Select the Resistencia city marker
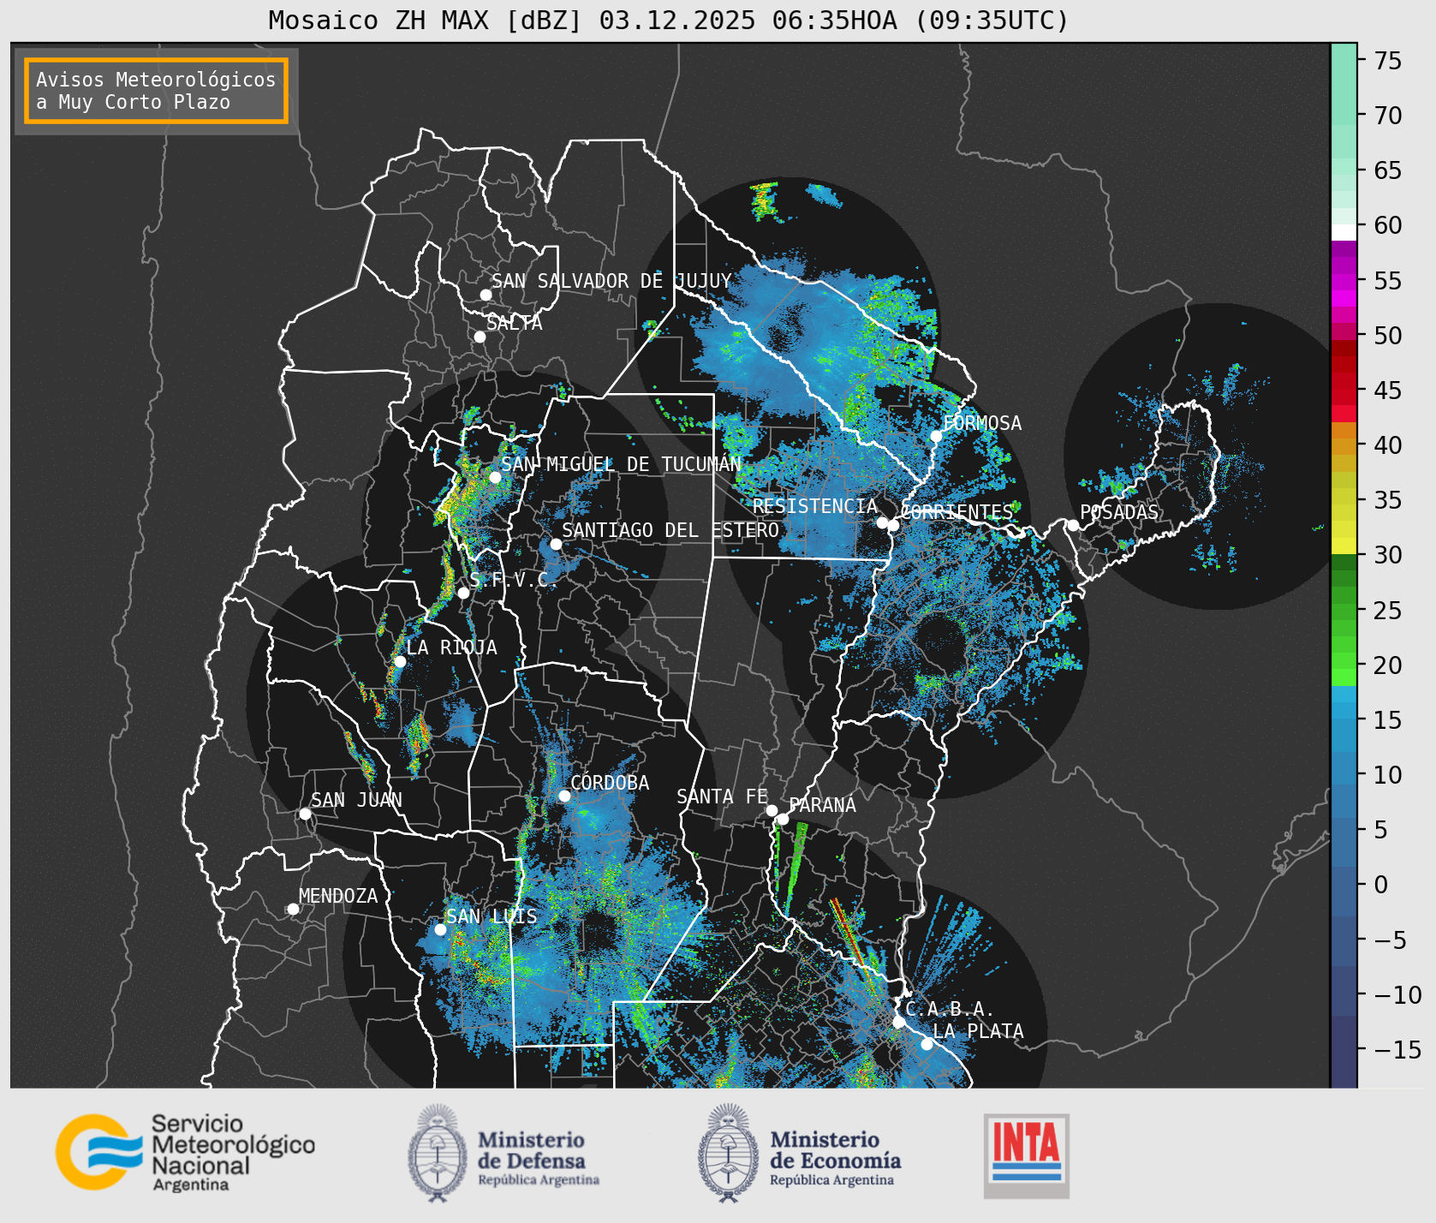The width and height of the screenshot is (1436, 1223). (882, 522)
